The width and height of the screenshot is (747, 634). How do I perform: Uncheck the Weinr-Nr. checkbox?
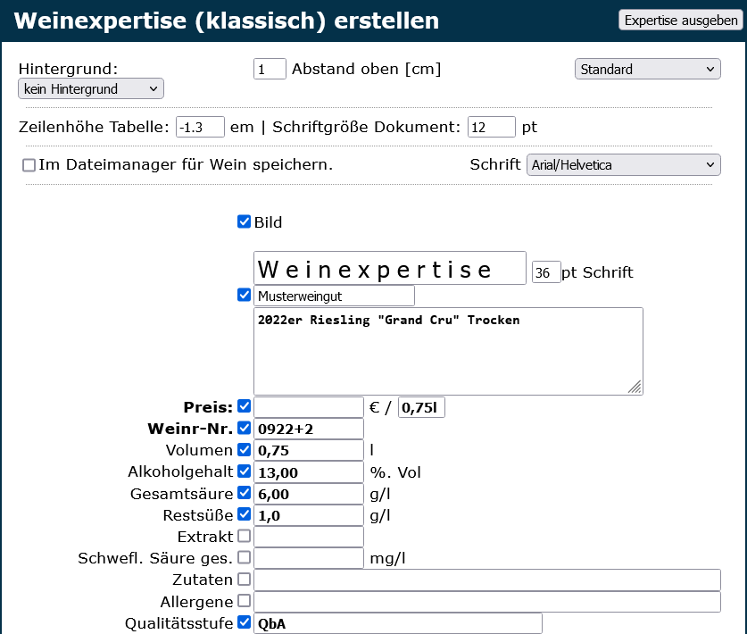click(244, 428)
